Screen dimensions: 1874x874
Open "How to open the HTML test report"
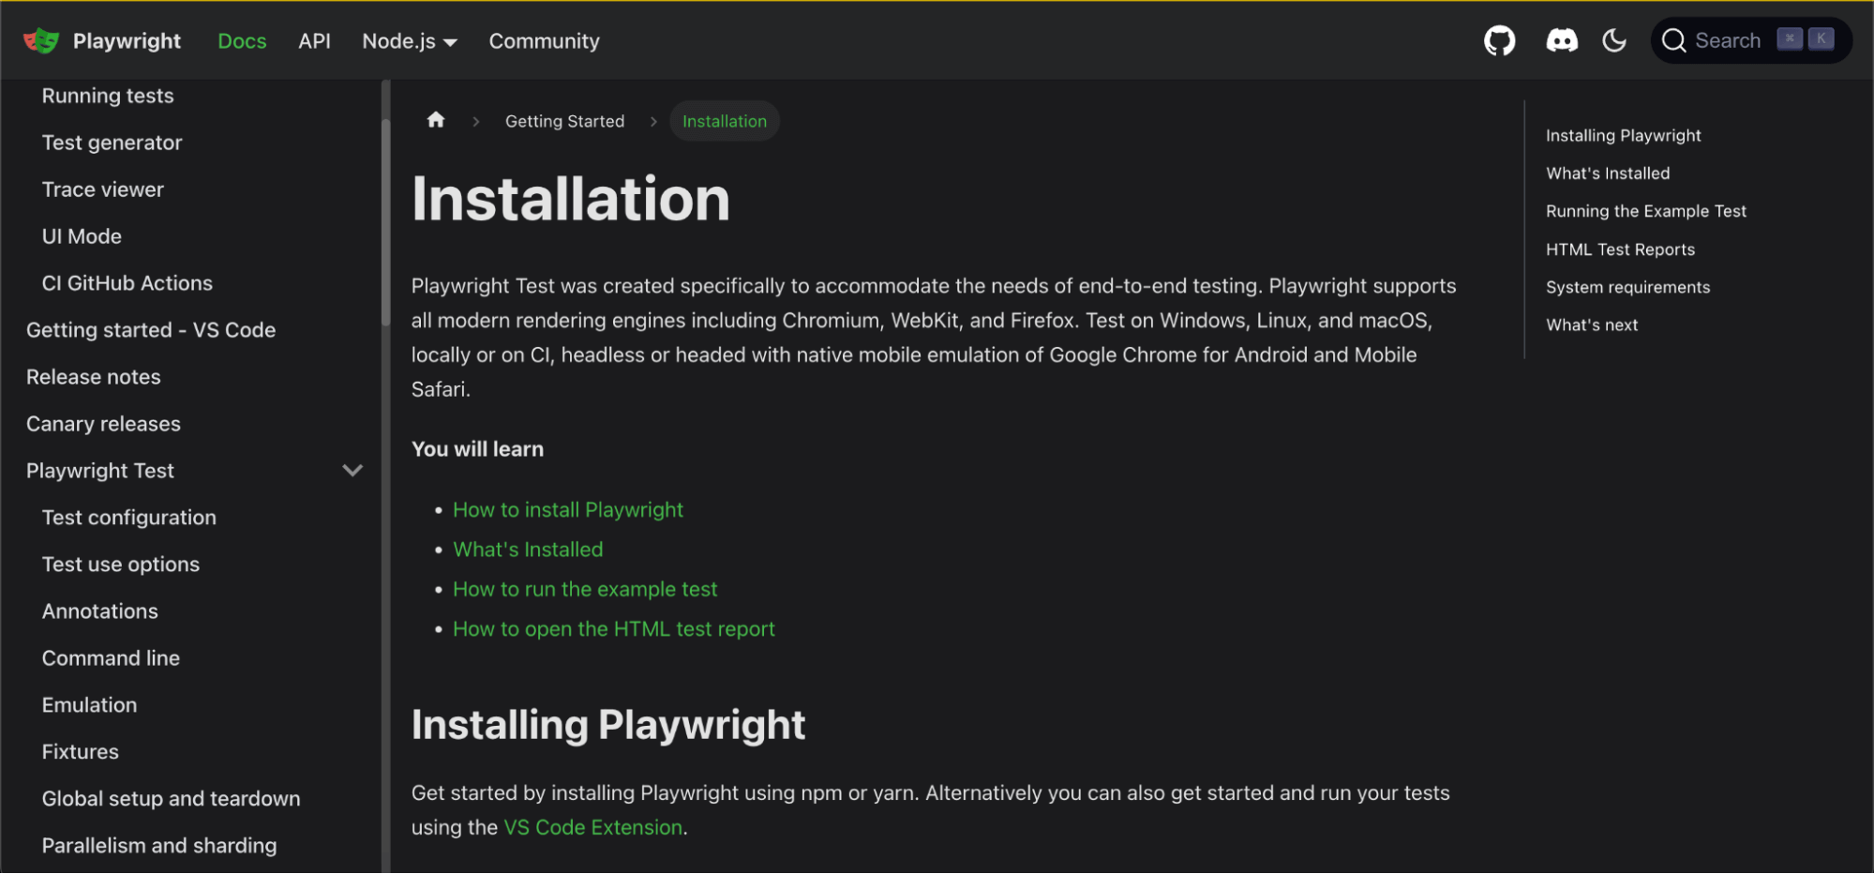point(614,629)
